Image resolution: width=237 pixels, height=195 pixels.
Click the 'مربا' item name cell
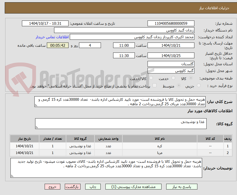click(159, 153)
